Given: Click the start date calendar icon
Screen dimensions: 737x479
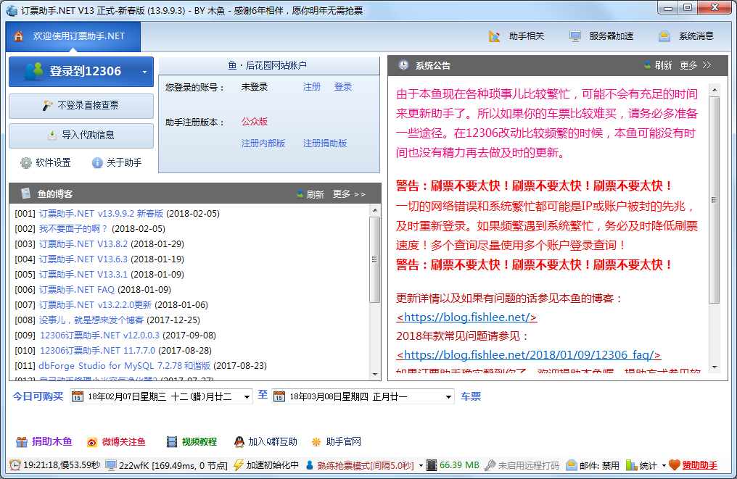Looking at the screenshot, I should point(78,397).
